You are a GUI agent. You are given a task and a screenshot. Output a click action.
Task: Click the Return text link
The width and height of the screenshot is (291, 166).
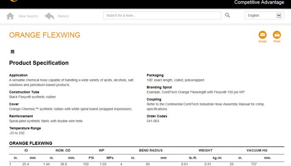tap(63, 16)
